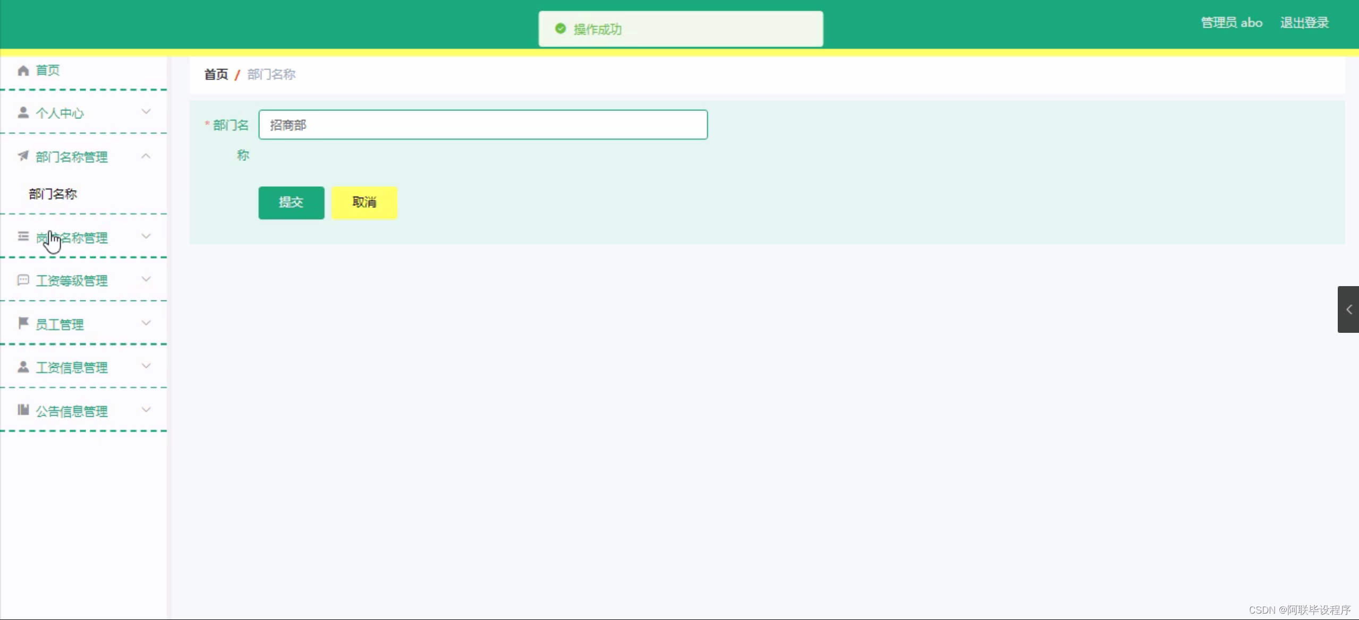Toggle the sidebar collapse arrow on right edge
The height and width of the screenshot is (620, 1359).
pyautogui.click(x=1348, y=309)
